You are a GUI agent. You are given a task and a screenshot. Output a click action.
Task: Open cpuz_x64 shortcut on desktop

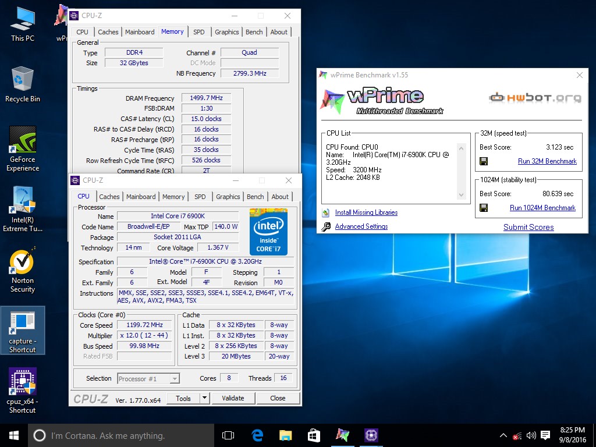pos(23,391)
